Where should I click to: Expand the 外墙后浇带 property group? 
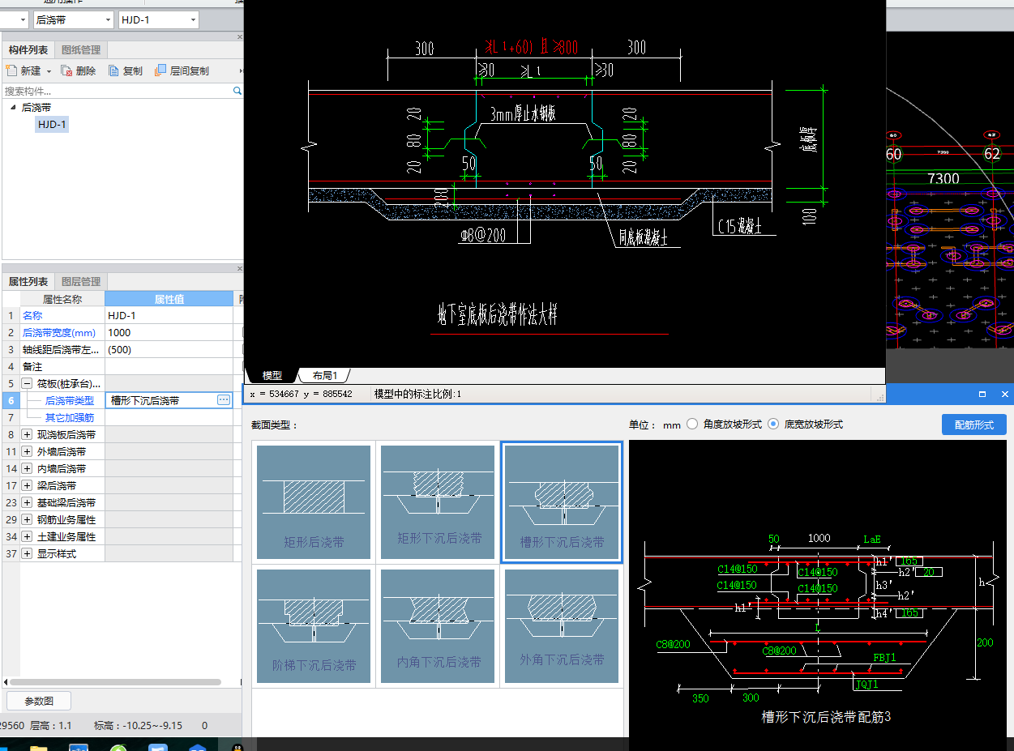(x=27, y=451)
